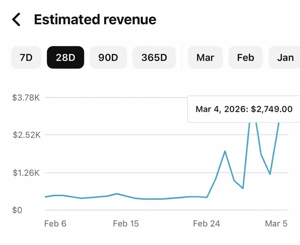The image size is (300, 245).
Task: Show revenue for Feb
Action: pyautogui.click(x=246, y=58)
